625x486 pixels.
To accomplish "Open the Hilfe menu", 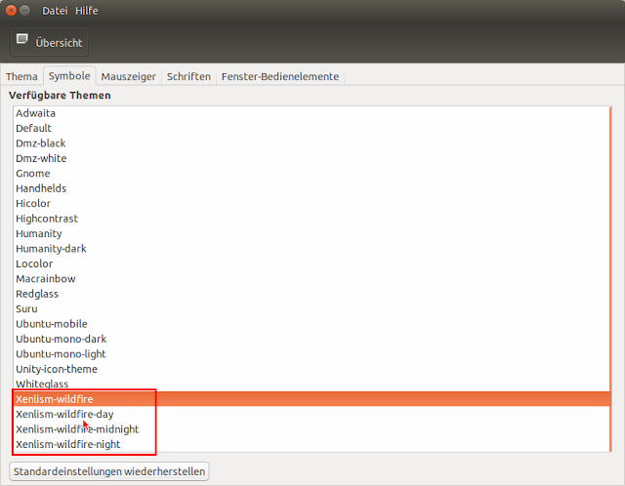I will (87, 11).
